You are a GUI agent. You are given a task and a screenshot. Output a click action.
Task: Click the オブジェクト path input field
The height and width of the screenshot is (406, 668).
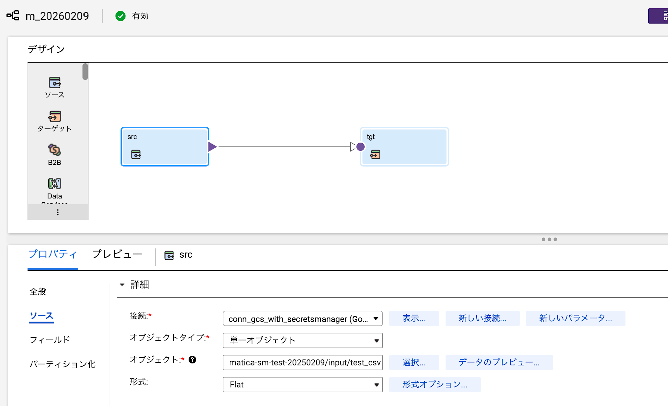tap(303, 363)
